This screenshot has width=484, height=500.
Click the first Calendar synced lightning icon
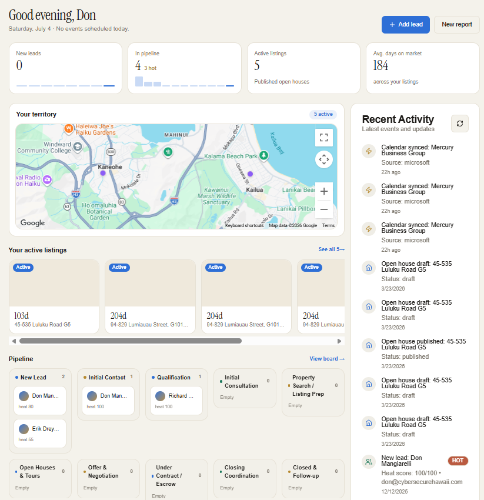tap(369, 151)
